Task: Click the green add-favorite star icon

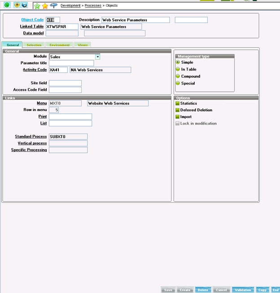Action: coord(37,6)
